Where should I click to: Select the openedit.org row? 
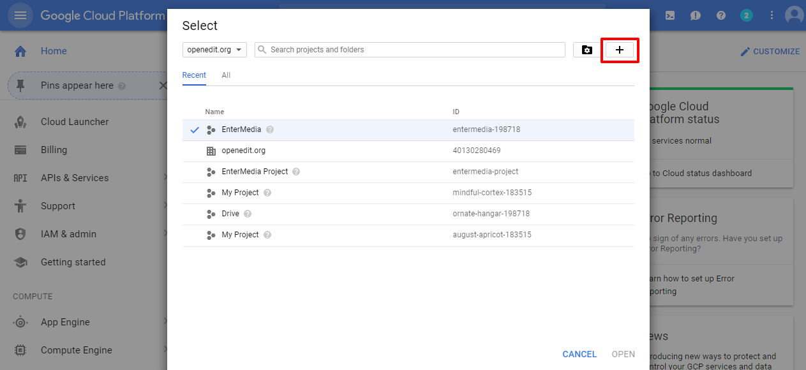pos(408,151)
